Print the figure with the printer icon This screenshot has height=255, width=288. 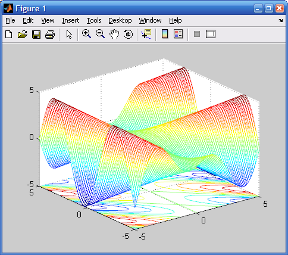(50, 35)
